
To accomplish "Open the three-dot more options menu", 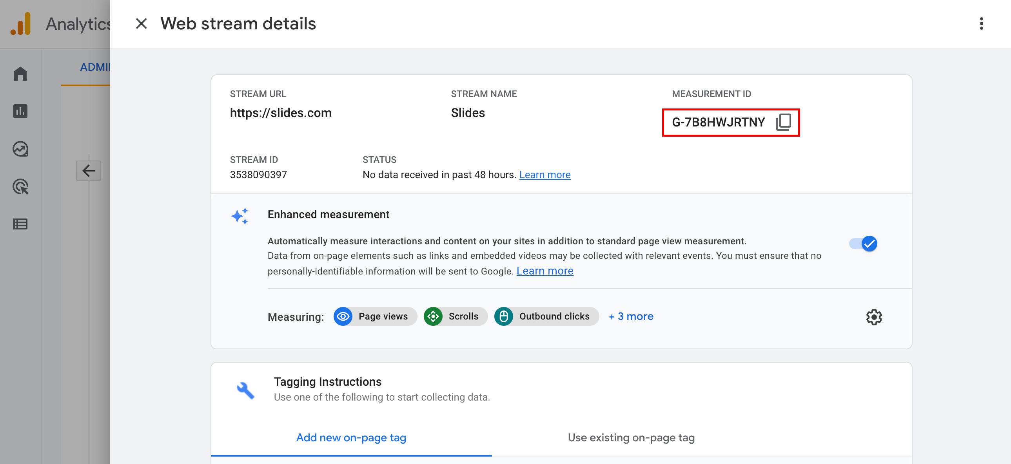I will (x=981, y=23).
